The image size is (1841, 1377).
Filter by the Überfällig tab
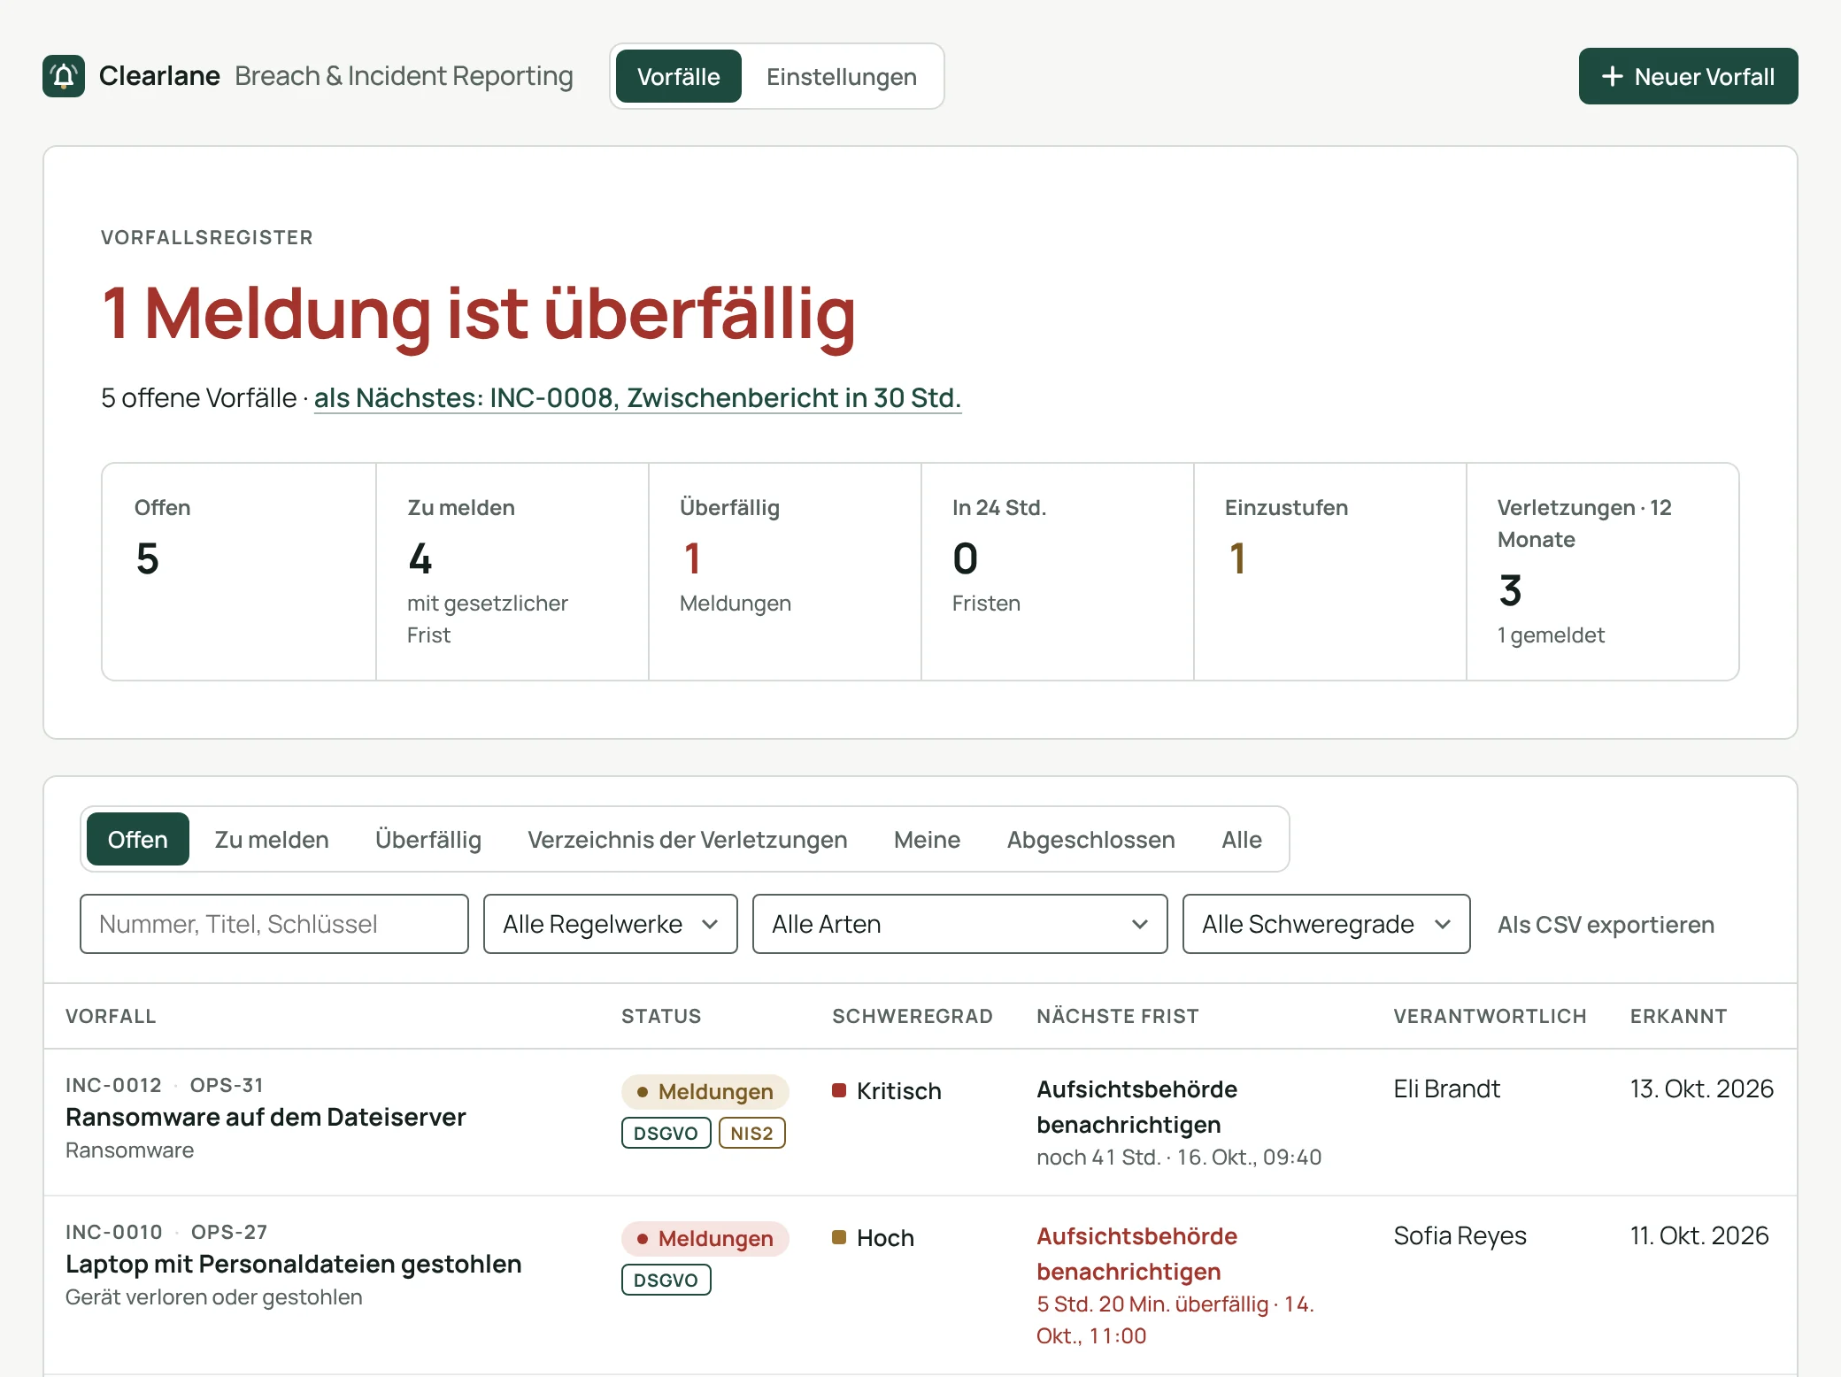click(x=428, y=839)
